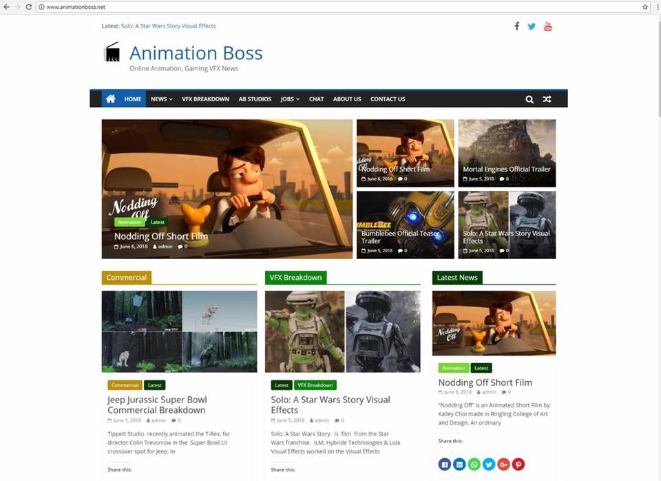Click the random post shuffle icon
The width and height of the screenshot is (661, 481).
point(547,99)
